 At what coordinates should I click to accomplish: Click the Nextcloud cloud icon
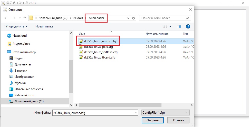click(9, 36)
